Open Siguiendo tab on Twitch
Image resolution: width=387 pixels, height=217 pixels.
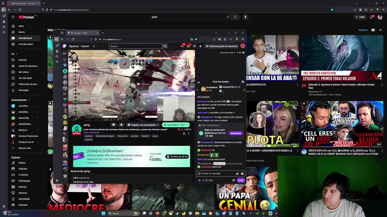coord(74,46)
